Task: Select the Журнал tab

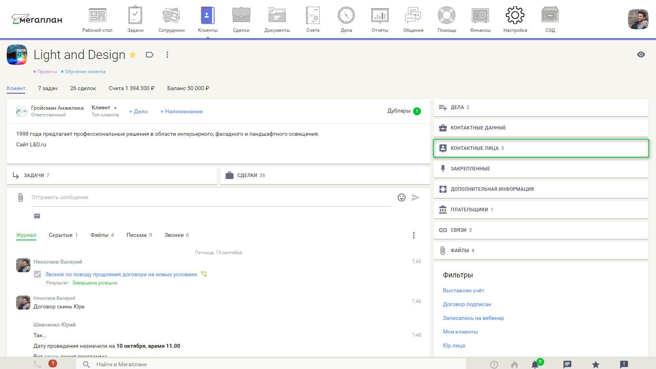Action: coord(26,235)
